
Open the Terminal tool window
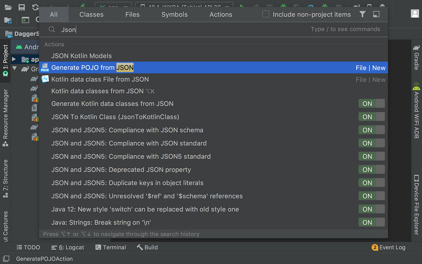point(110,247)
